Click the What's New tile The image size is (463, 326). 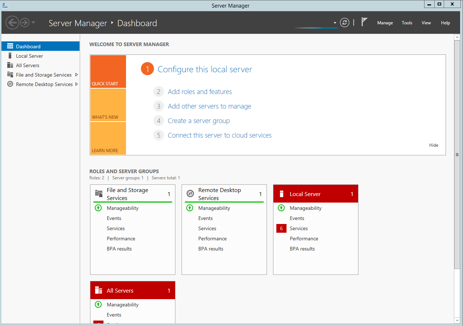coord(108,105)
